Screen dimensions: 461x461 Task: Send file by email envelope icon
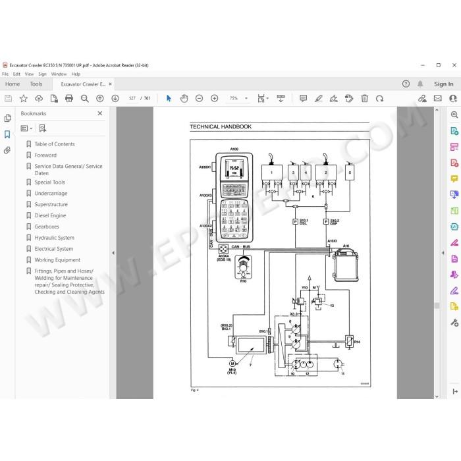pyautogui.click(x=438, y=99)
